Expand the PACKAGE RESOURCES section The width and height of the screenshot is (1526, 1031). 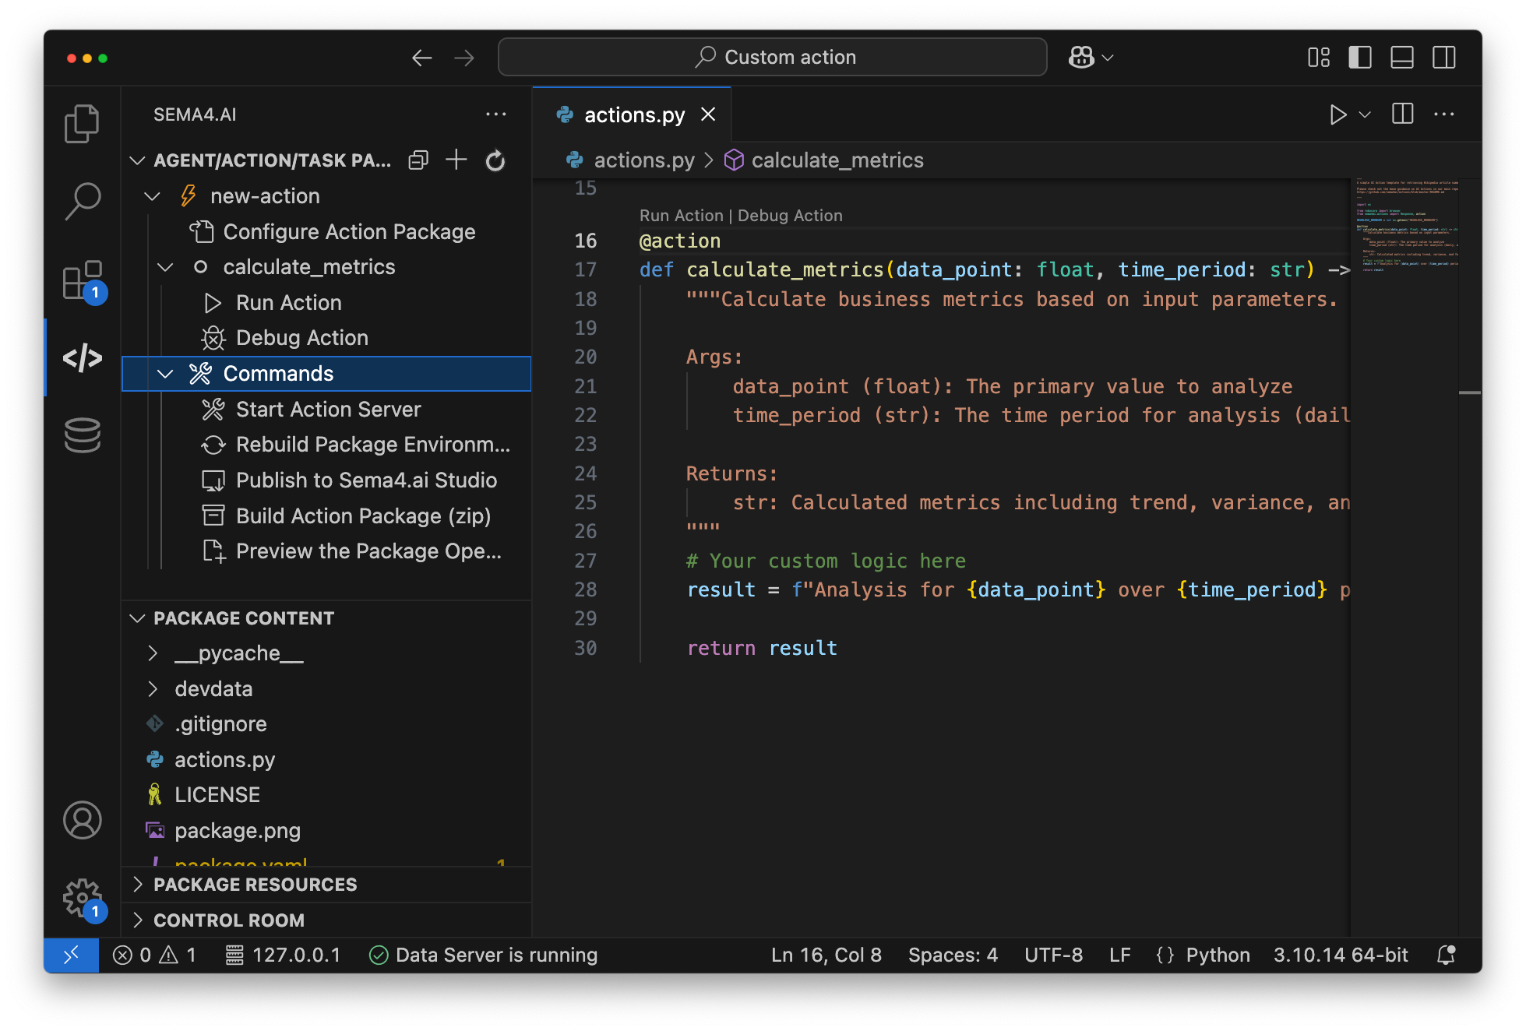click(x=138, y=885)
